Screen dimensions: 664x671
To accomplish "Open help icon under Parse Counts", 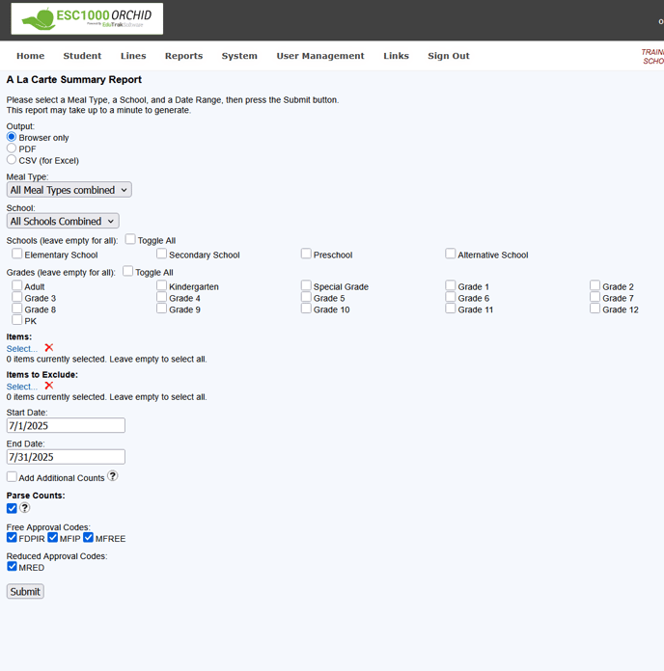I will tap(25, 508).
